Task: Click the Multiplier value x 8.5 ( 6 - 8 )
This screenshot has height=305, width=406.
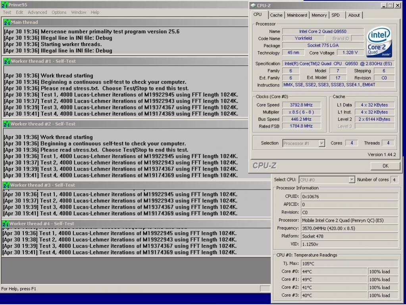Action: [301, 112]
